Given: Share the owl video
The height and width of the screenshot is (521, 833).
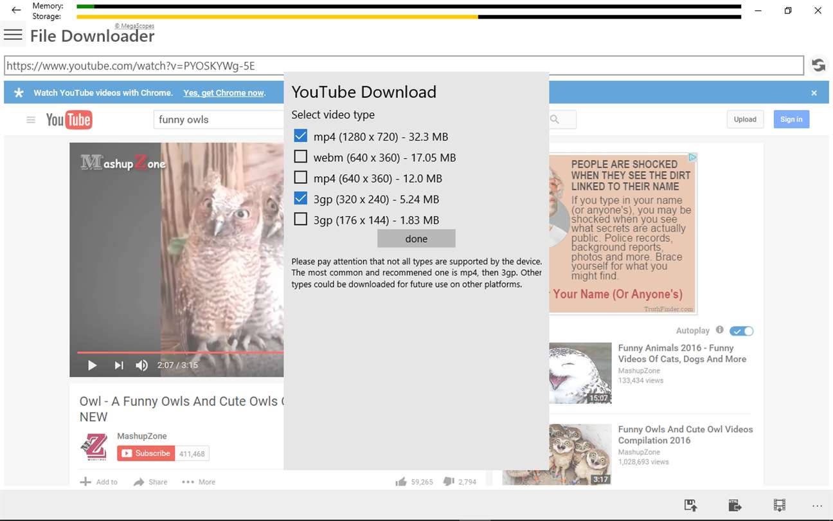Looking at the screenshot, I should click(150, 482).
